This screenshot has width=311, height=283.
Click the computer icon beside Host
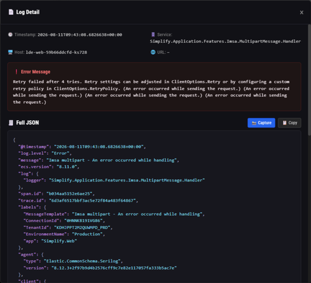[11, 52]
